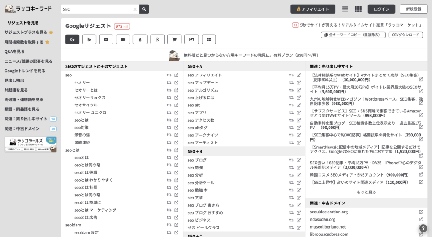Image resolution: width=432 pixels, height=237 pixels.
Task: Select the video camera suggest source icon
Action: 123,39
